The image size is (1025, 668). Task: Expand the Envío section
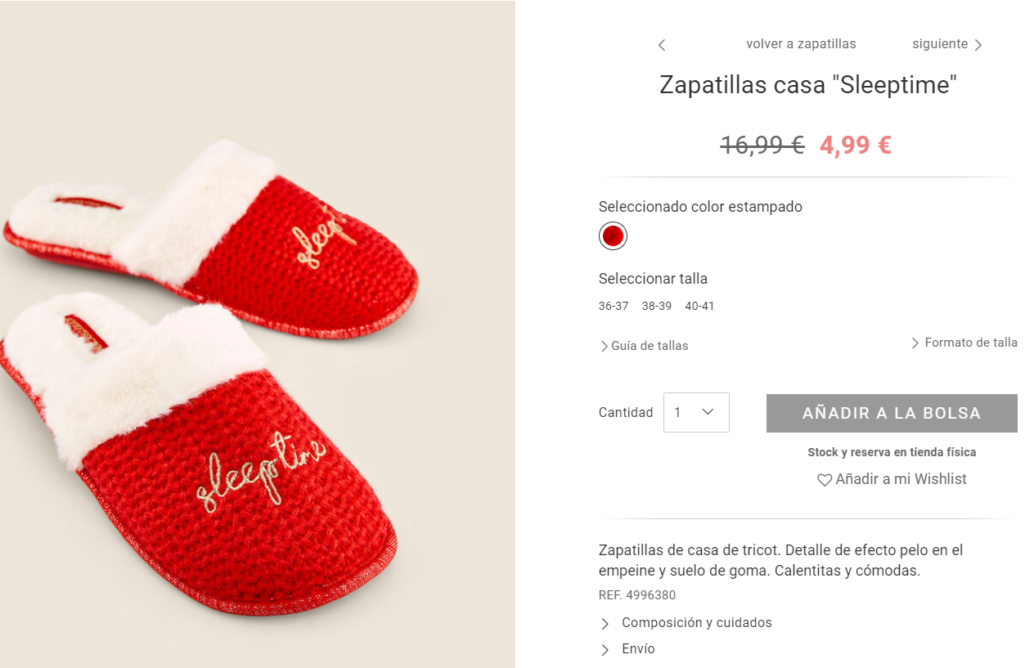638,649
